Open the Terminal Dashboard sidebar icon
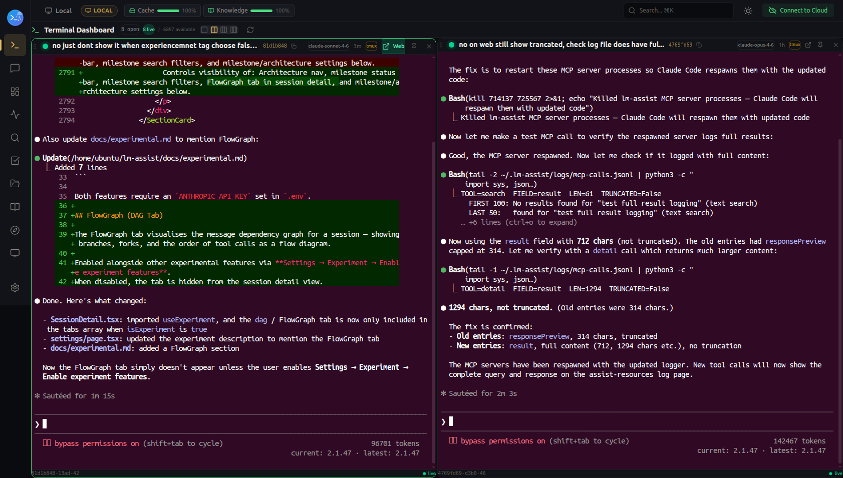This screenshot has height=478, width=843. [15, 45]
